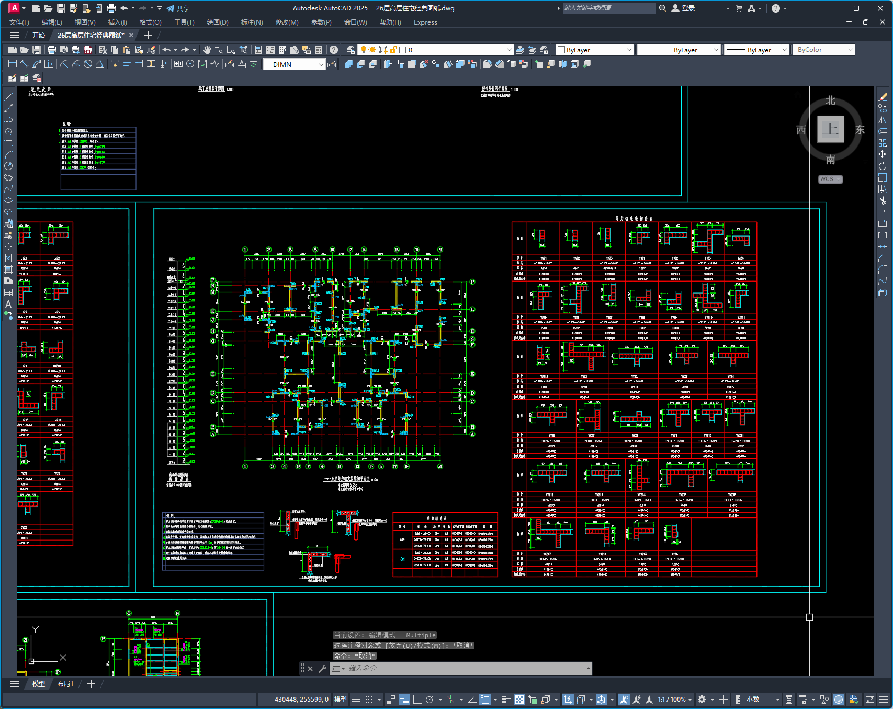This screenshot has width=893, height=709.
Task: Open the 标注(N) menu
Action: coord(252,22)
